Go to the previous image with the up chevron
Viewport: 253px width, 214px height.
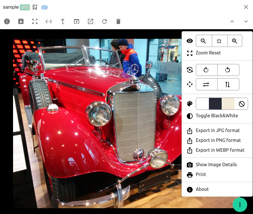click(232, 21)
